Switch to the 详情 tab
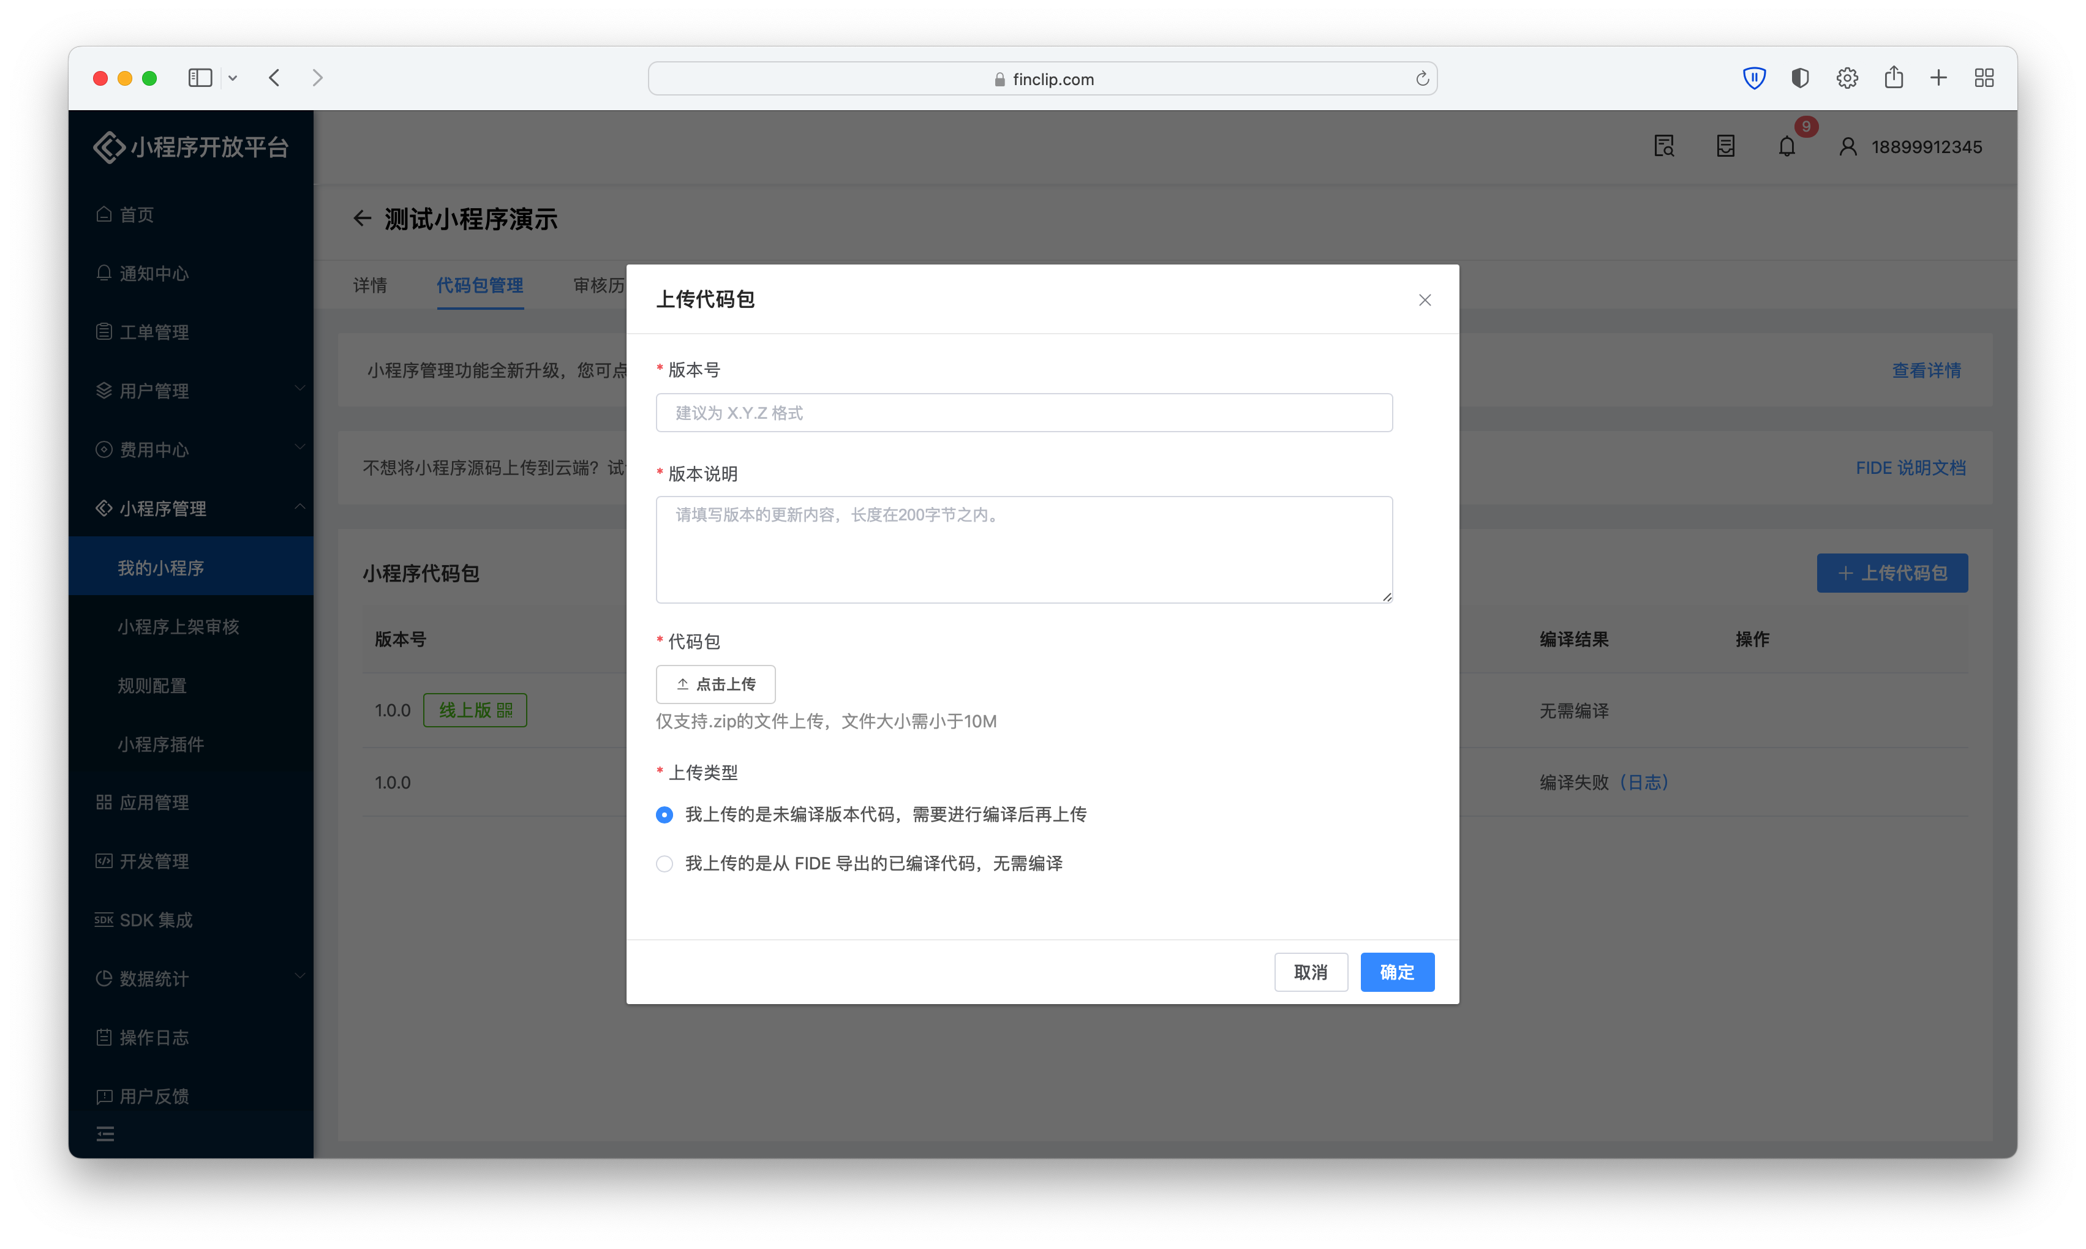Viewport: 2086px width, 1249px height. [x=369, y=285]
